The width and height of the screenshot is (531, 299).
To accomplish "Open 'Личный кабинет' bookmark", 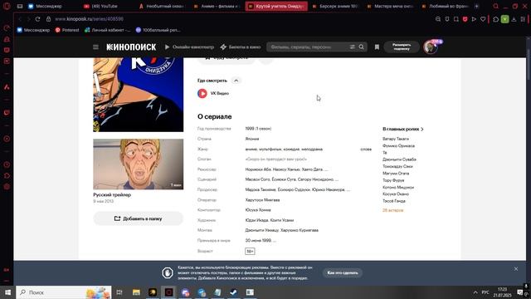I will (107, 30).
